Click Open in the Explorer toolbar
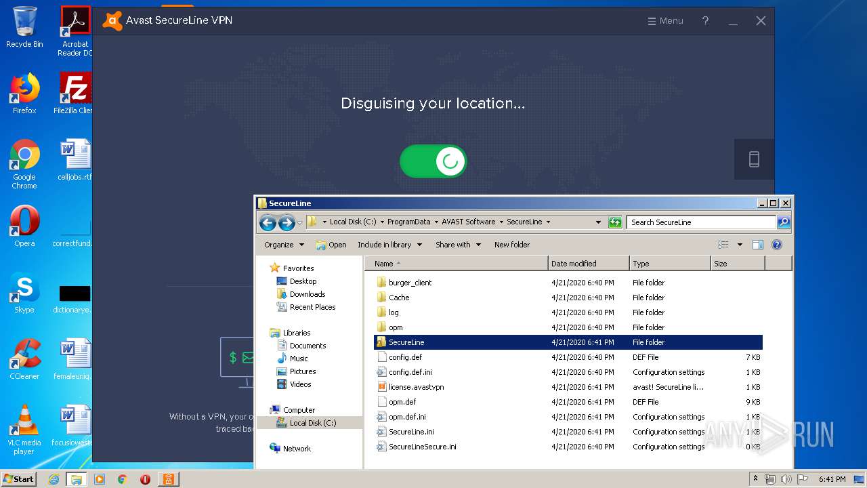 331,245
